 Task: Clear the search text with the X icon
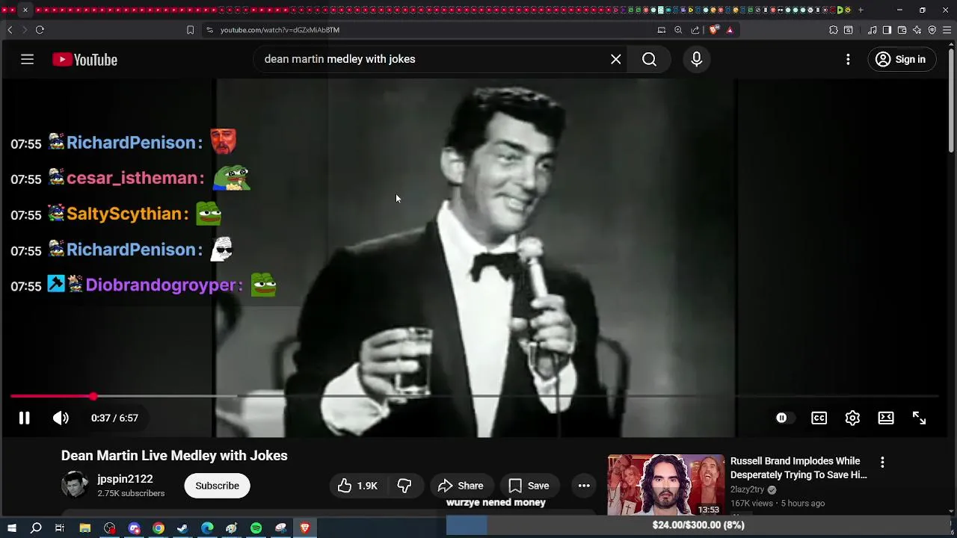615,59
